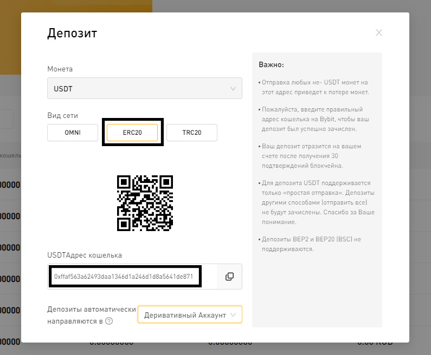Click the arrow beside Деривативный Аккаунт

[233, 315]
